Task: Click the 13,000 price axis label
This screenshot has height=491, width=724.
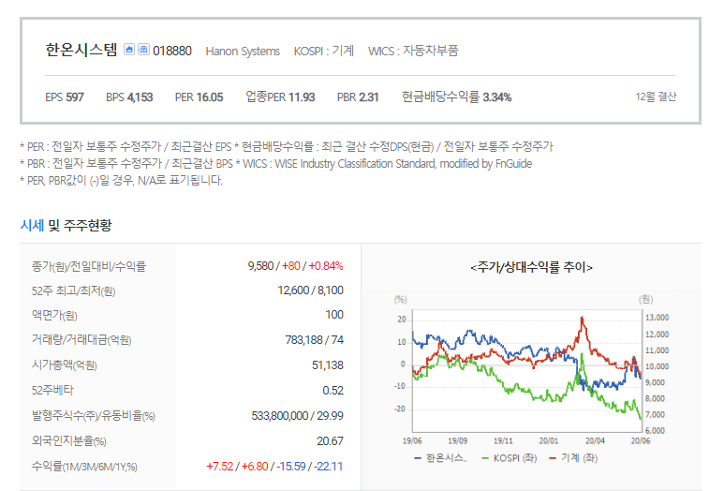Action: 658,318
